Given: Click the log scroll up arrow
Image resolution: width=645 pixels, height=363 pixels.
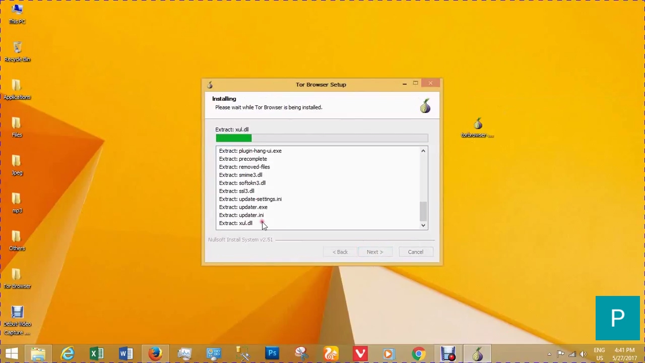Looking at the screenshot, I should 423,151.
